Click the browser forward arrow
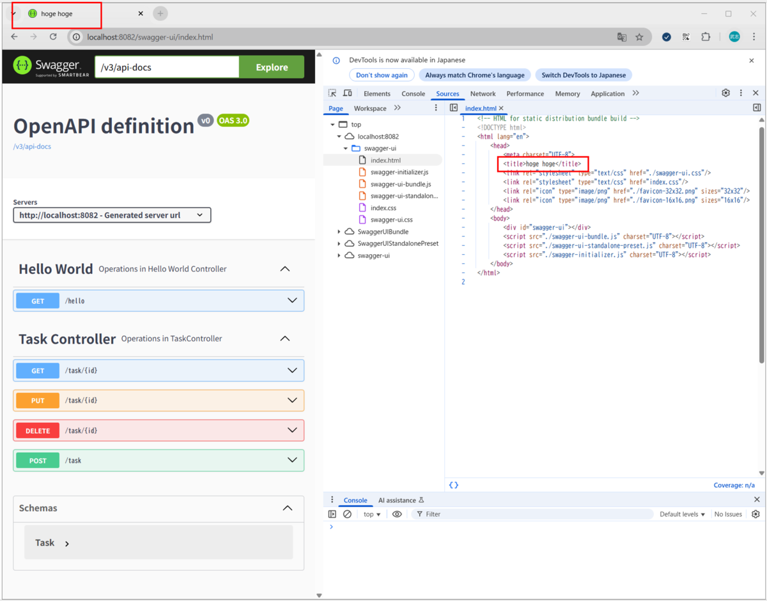The height and width of the screenshot is (601, 767). [33, 37]
